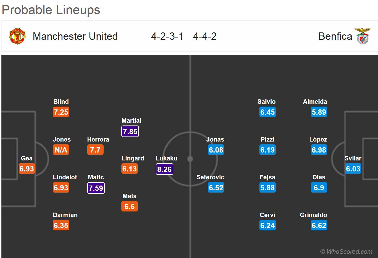
Task: Click Lukaku's 8.26 rating badge
Action: pyautogui.click(x=164, y=169)
